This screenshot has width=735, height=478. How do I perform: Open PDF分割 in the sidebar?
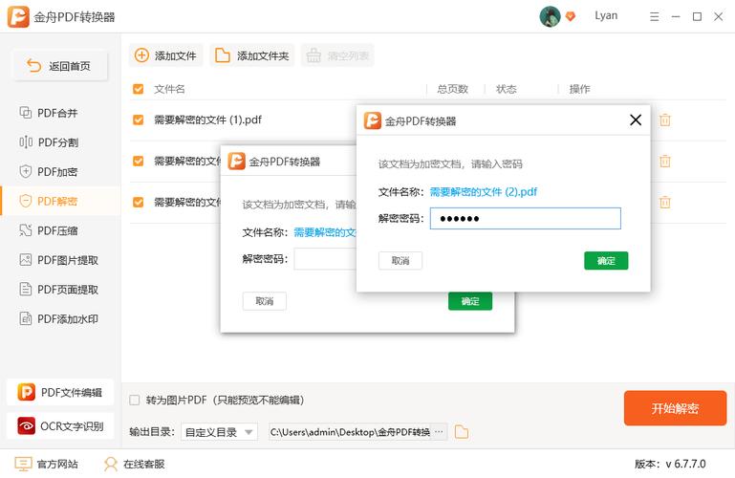tap(49, 142)
